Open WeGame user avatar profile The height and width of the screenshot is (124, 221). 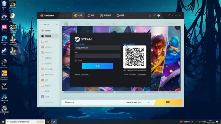coord(159,15)
